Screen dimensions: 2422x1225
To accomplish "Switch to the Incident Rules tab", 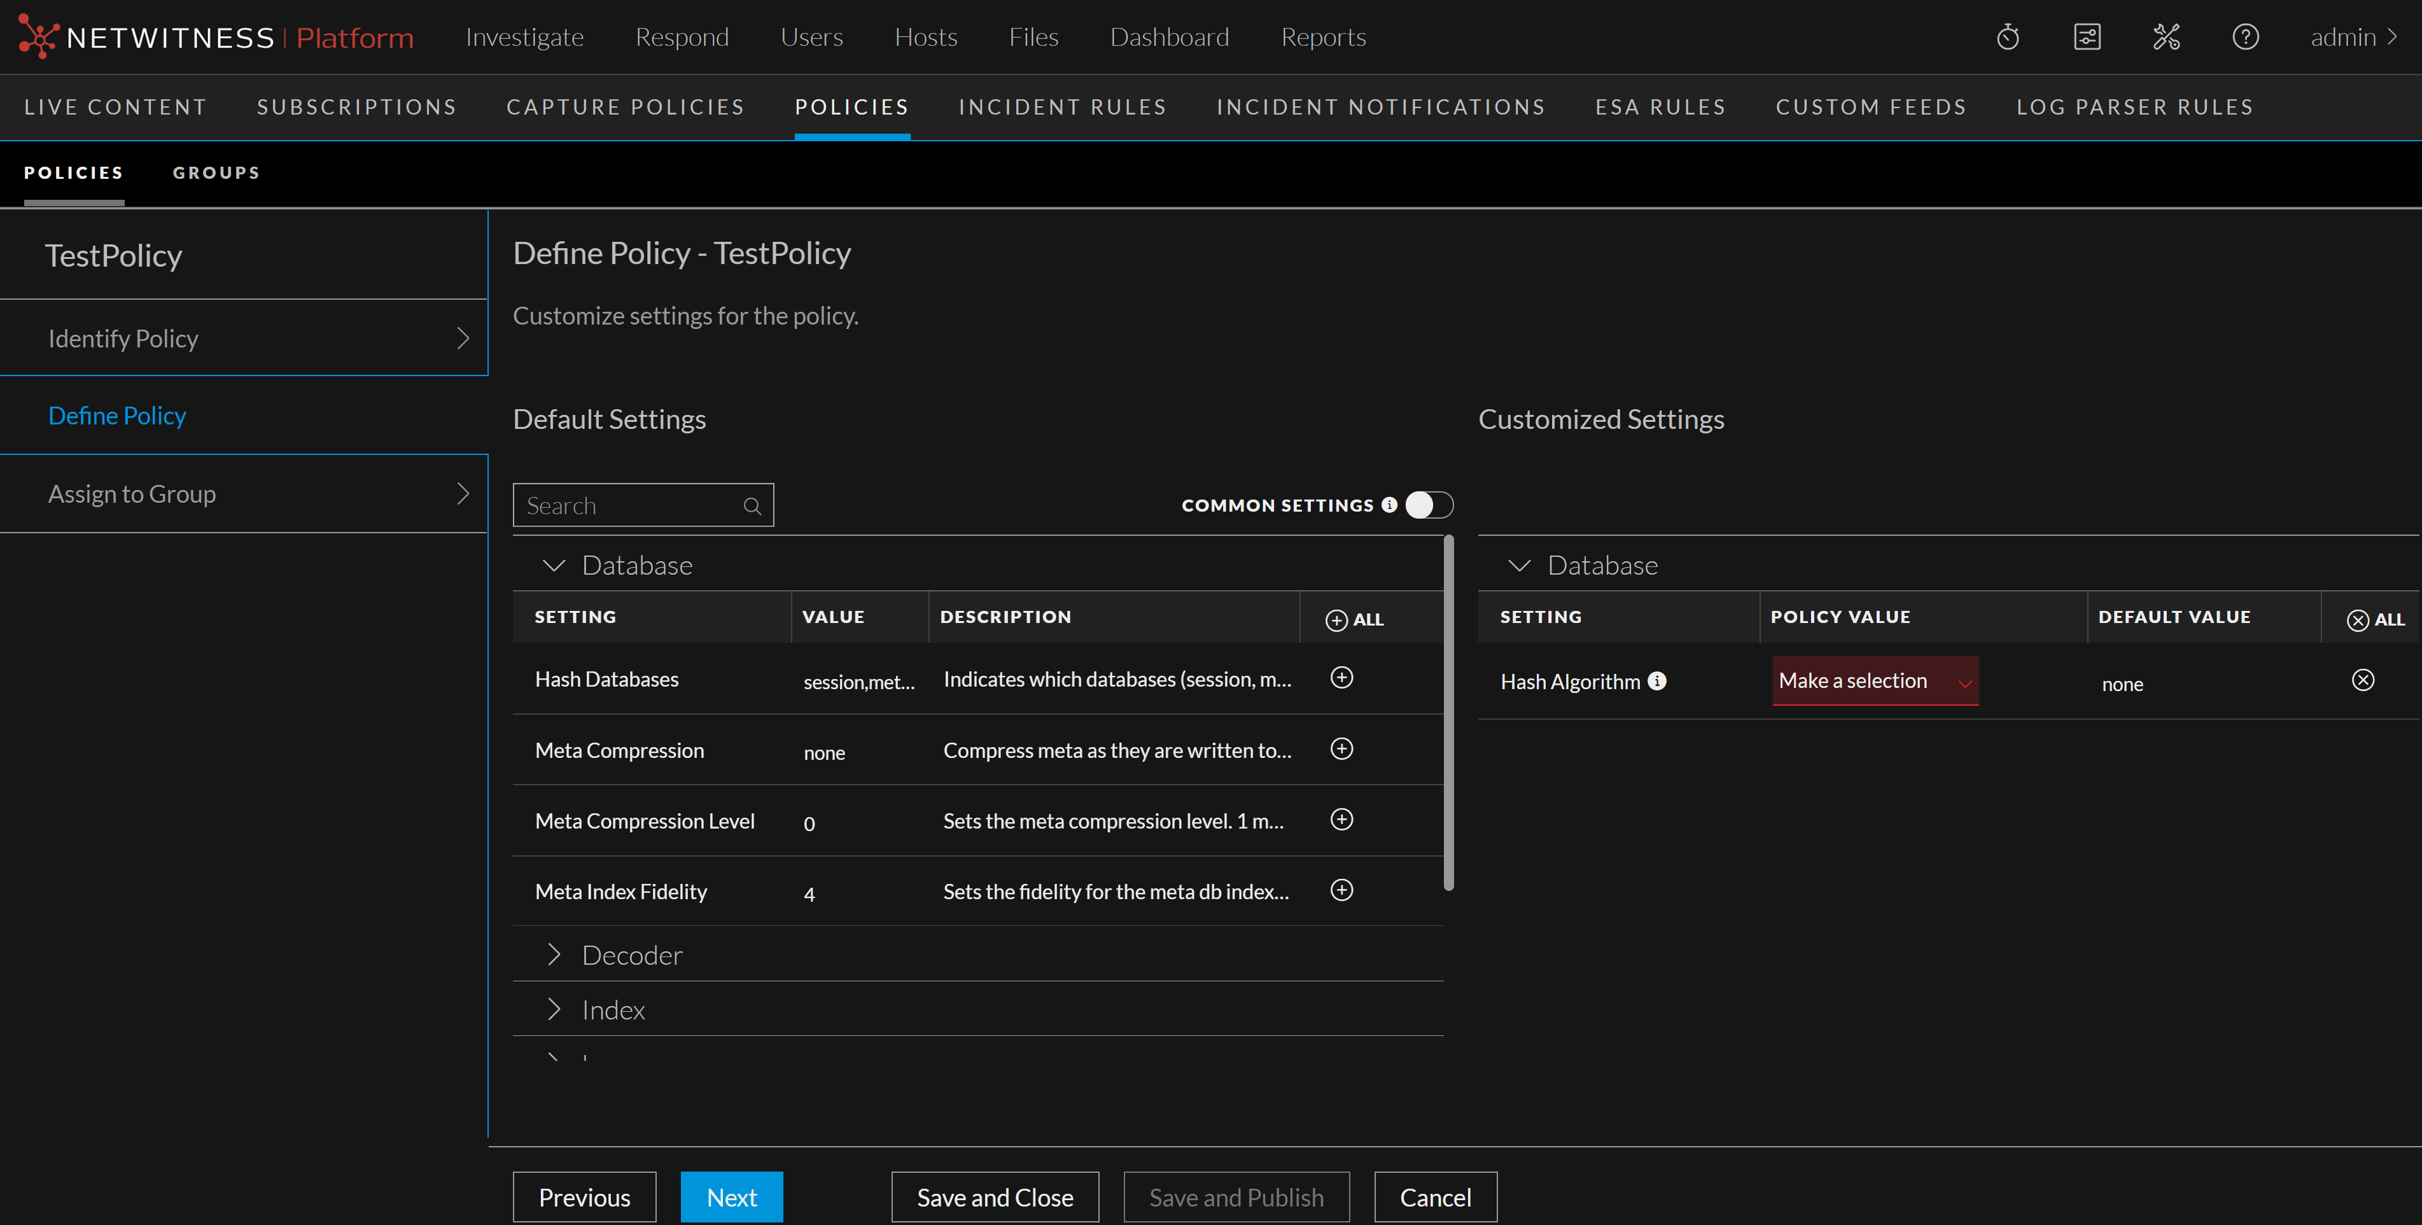I will 1061,107.
